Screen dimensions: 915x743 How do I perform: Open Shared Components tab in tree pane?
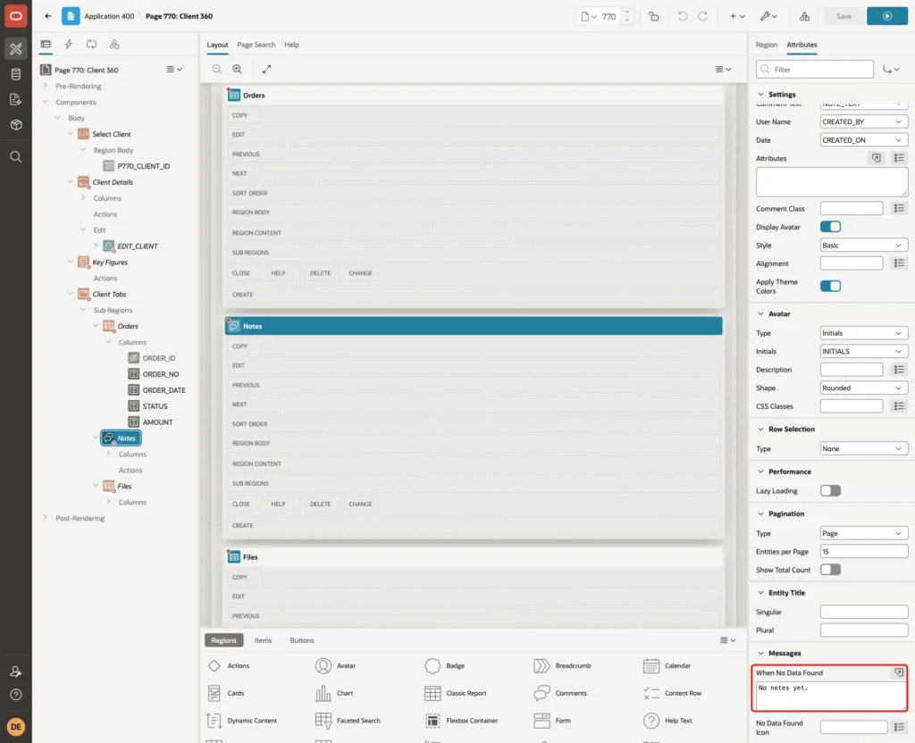[x=114, y=45]
